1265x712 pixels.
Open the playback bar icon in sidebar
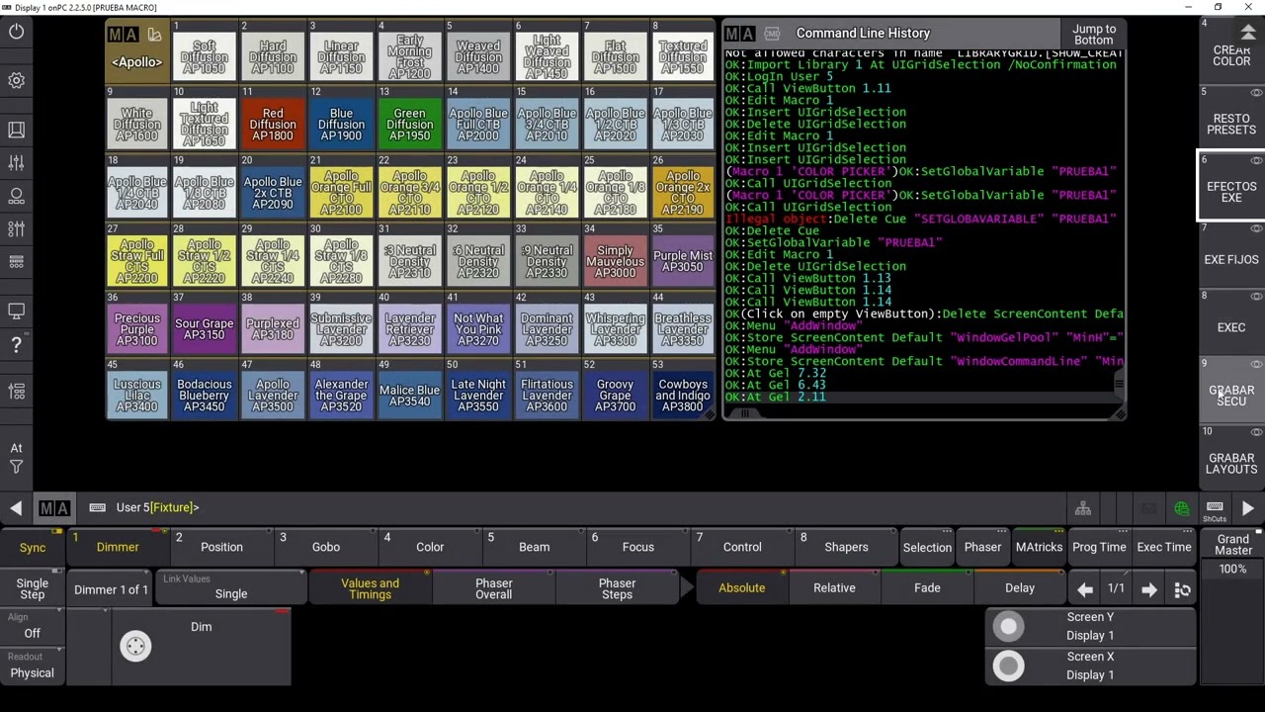pos(17,262)
